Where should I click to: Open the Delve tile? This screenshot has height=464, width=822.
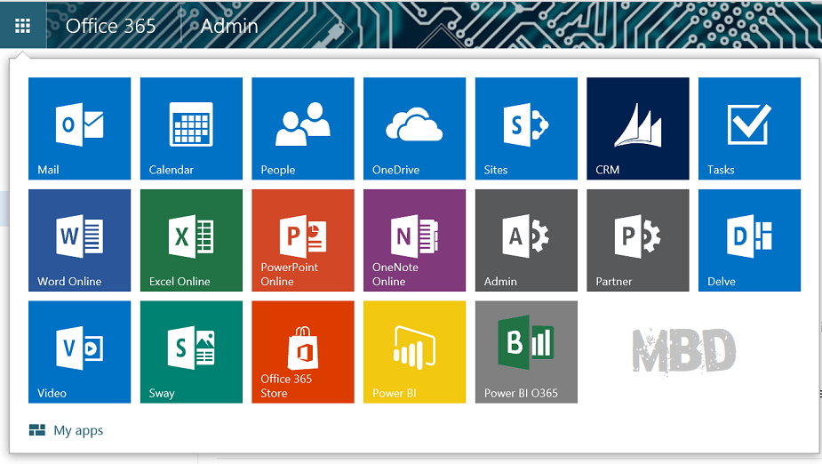click(x=750, y=240)
